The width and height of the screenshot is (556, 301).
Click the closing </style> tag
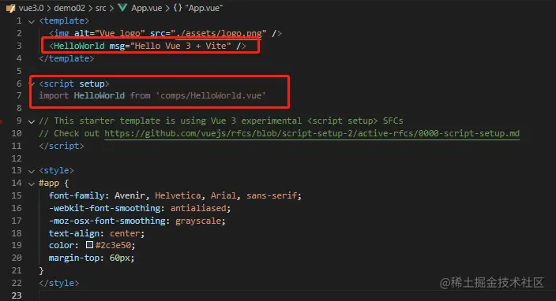pyautogui.click(x=59, y=283)
